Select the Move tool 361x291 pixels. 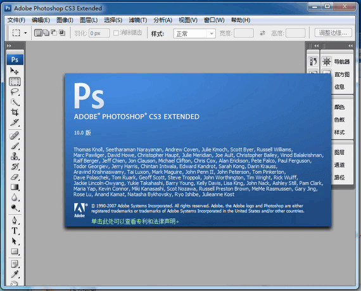[x=15, y=71]
